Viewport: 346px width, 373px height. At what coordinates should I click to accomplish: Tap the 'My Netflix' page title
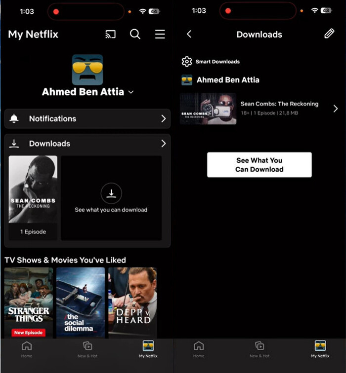[33, 34]
